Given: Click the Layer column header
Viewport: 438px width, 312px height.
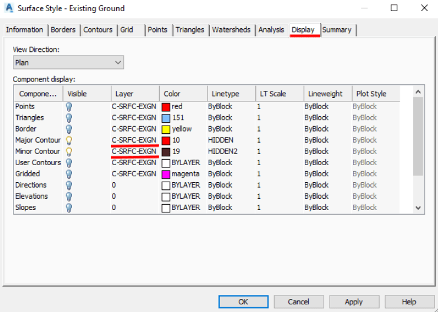Looking at the screenshot, I should click(x=135, y=94).
